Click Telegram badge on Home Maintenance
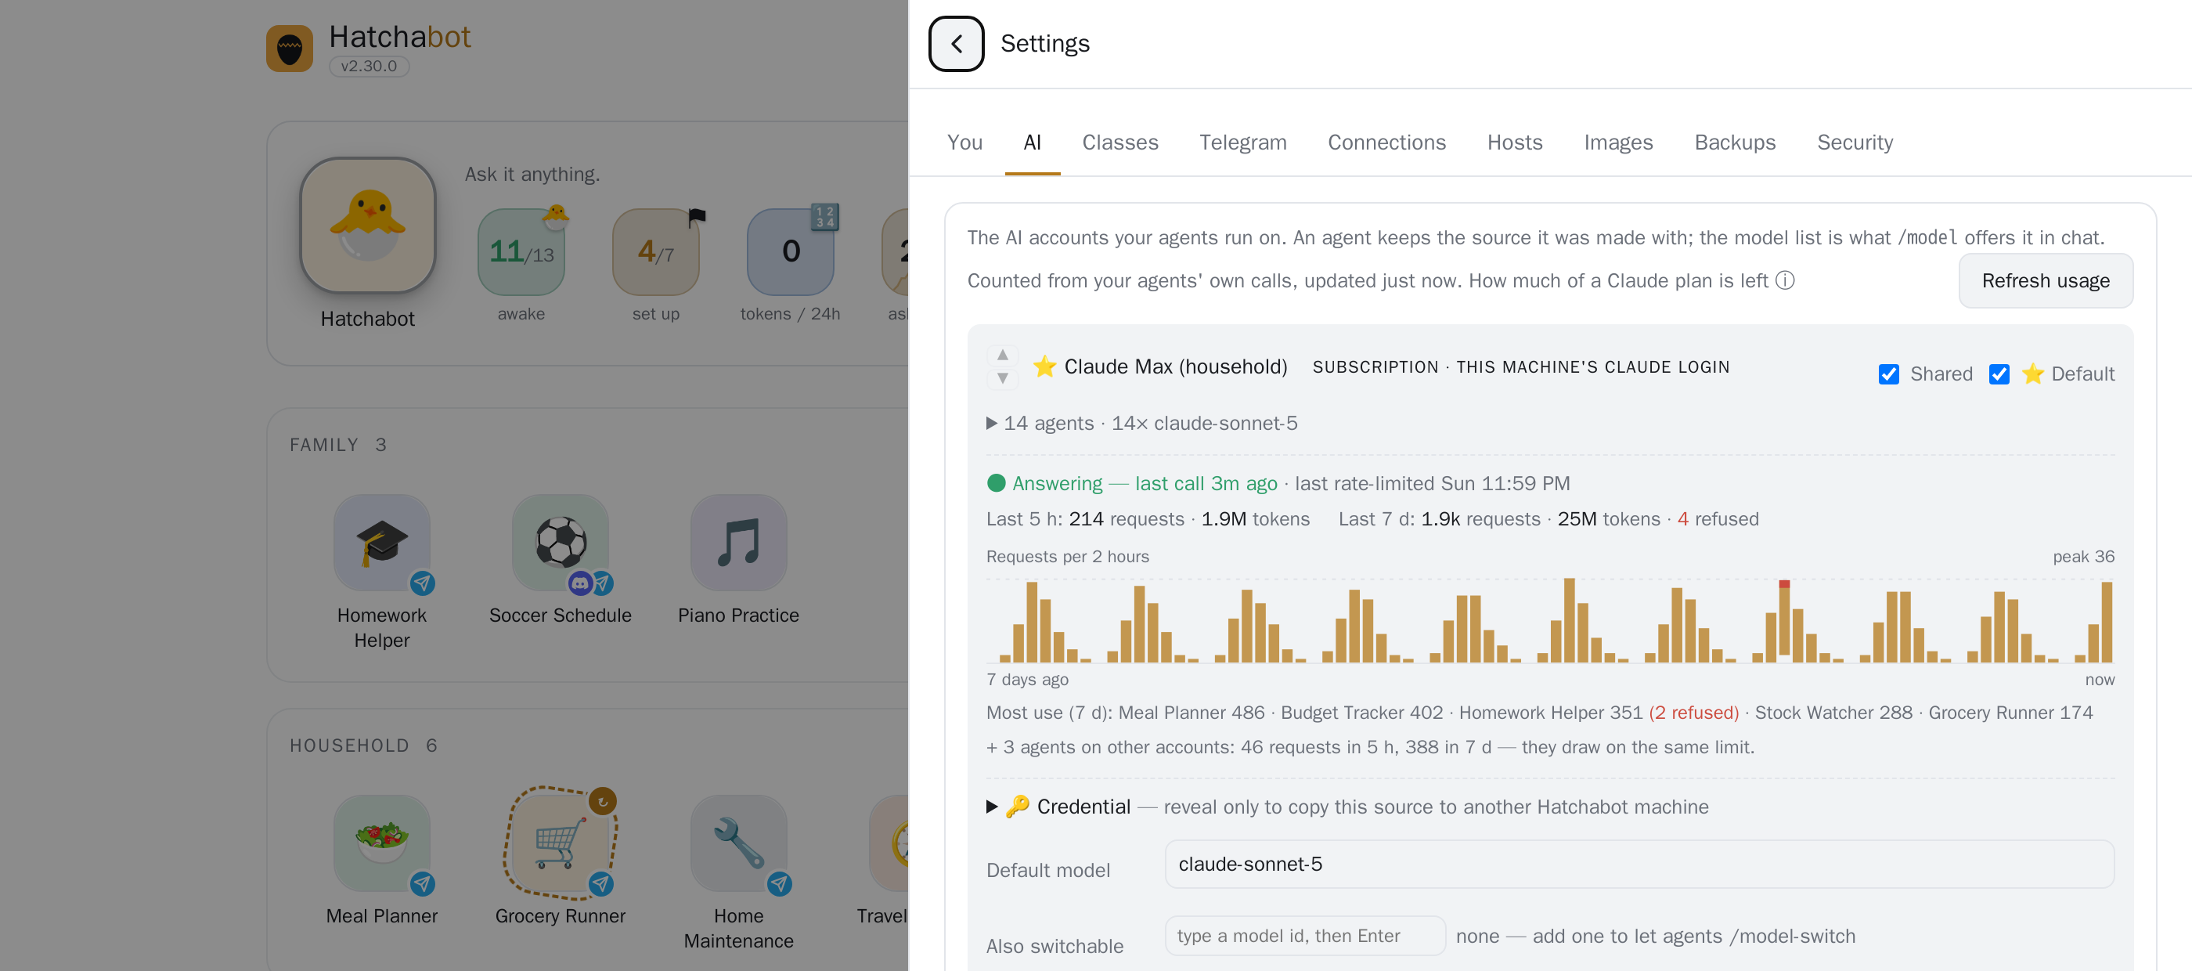This screenshot has width=2192, height=971. pos(780,883)
